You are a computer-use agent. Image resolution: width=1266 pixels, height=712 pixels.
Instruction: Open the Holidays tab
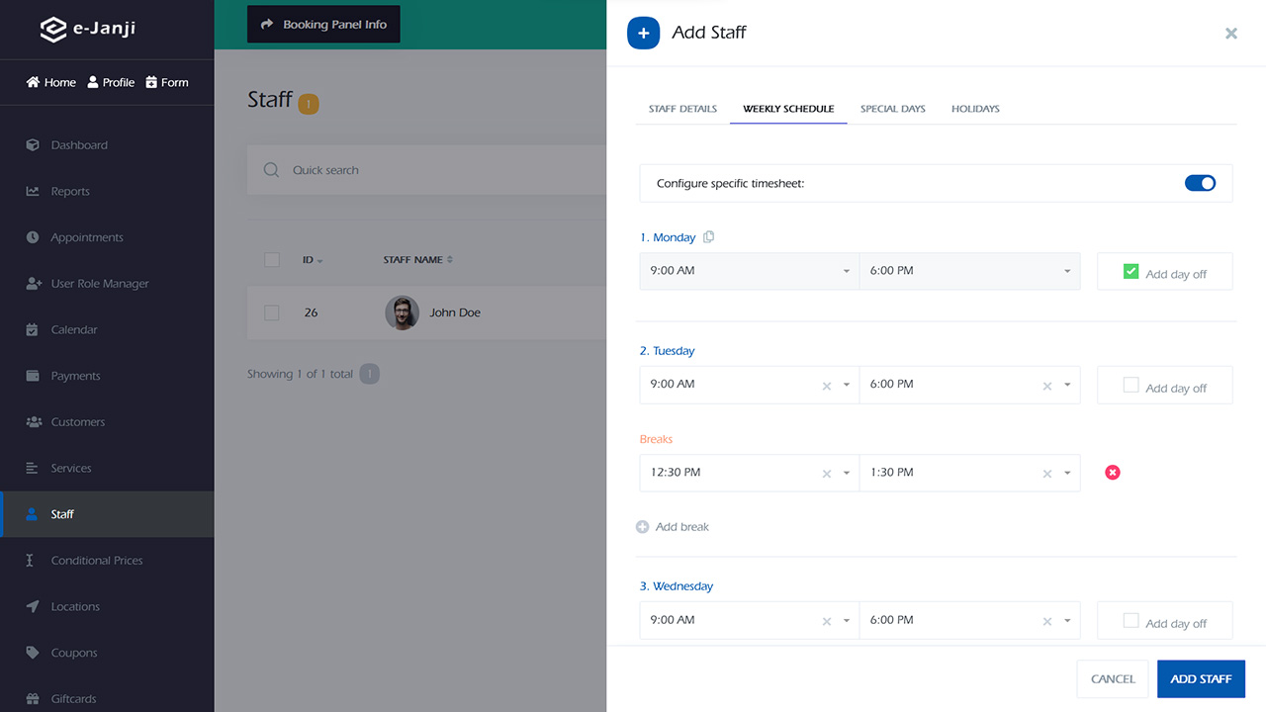coord(975,109)
